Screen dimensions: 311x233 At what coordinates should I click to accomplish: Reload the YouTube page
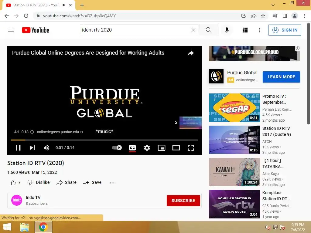[26, 16]
